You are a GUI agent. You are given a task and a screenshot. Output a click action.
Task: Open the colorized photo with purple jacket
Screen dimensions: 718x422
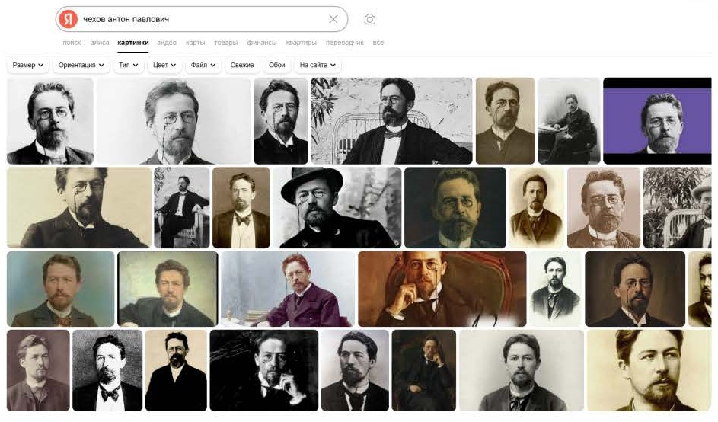(x=288, y=289)
